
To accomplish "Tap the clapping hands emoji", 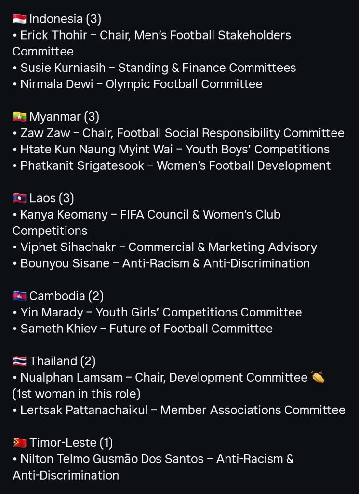I will pos(318,377).
